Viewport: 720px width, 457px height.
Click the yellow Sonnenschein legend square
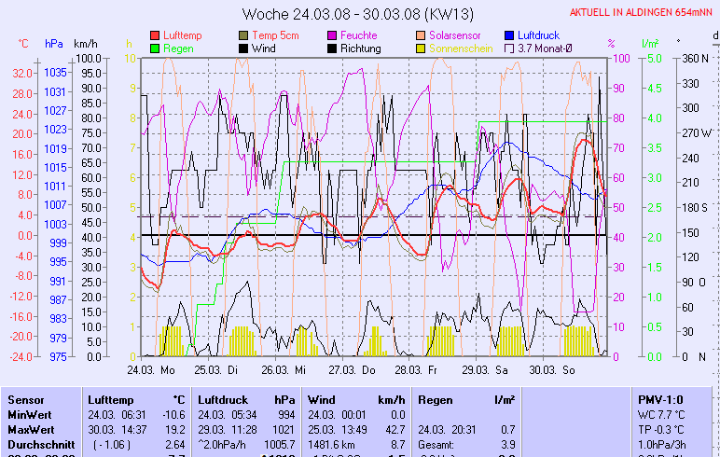coord(422,48)
